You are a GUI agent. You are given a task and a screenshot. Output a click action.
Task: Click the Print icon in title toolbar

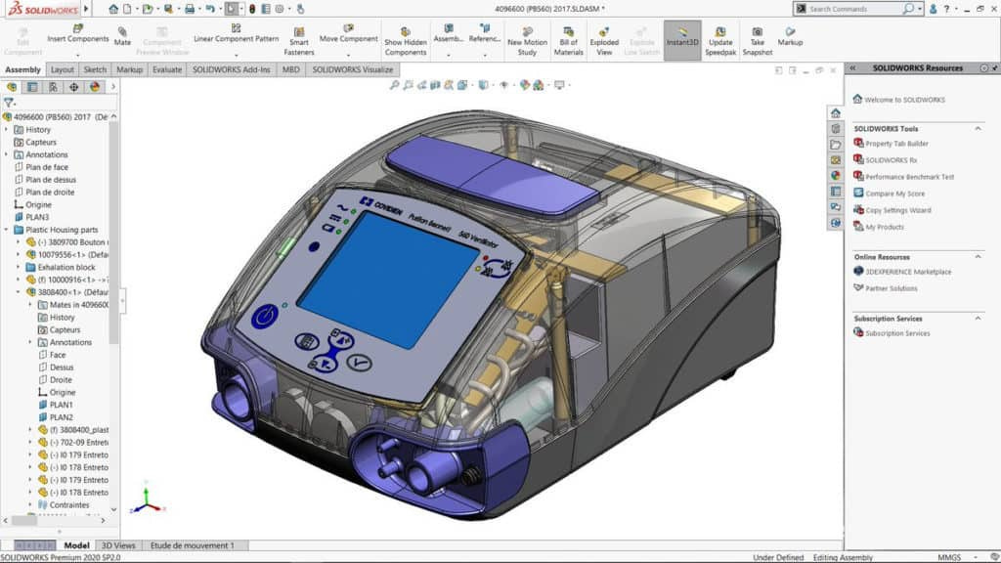190,9
